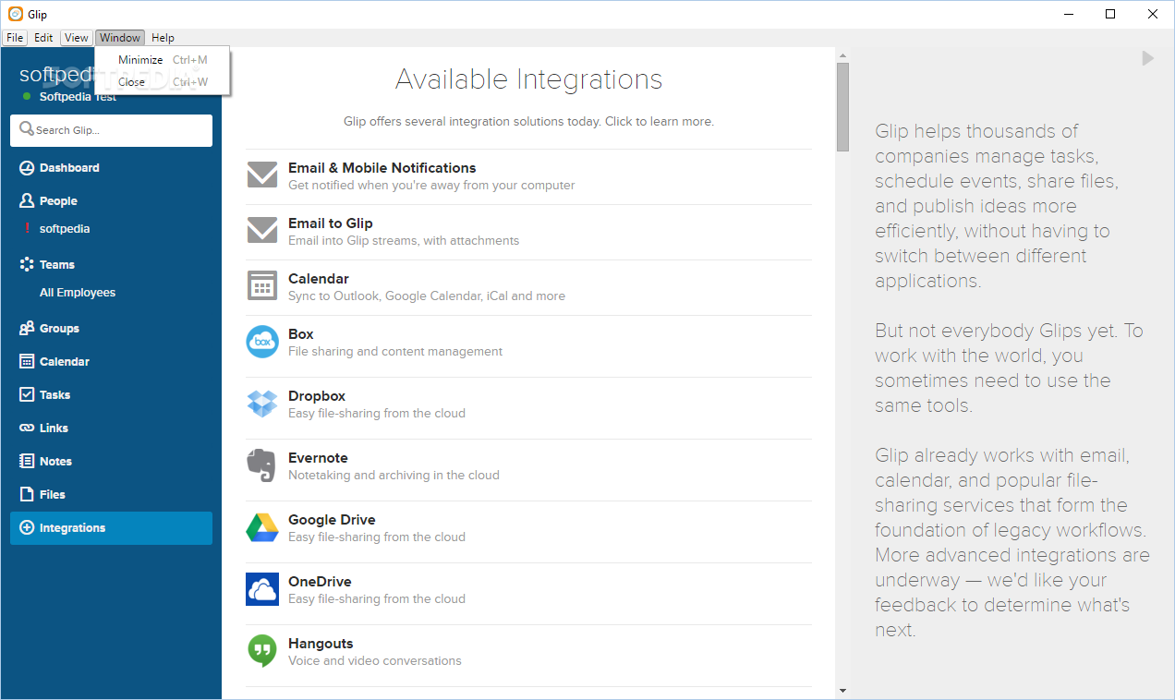
Task: Click the Groups section label
Action: [59, 328]
